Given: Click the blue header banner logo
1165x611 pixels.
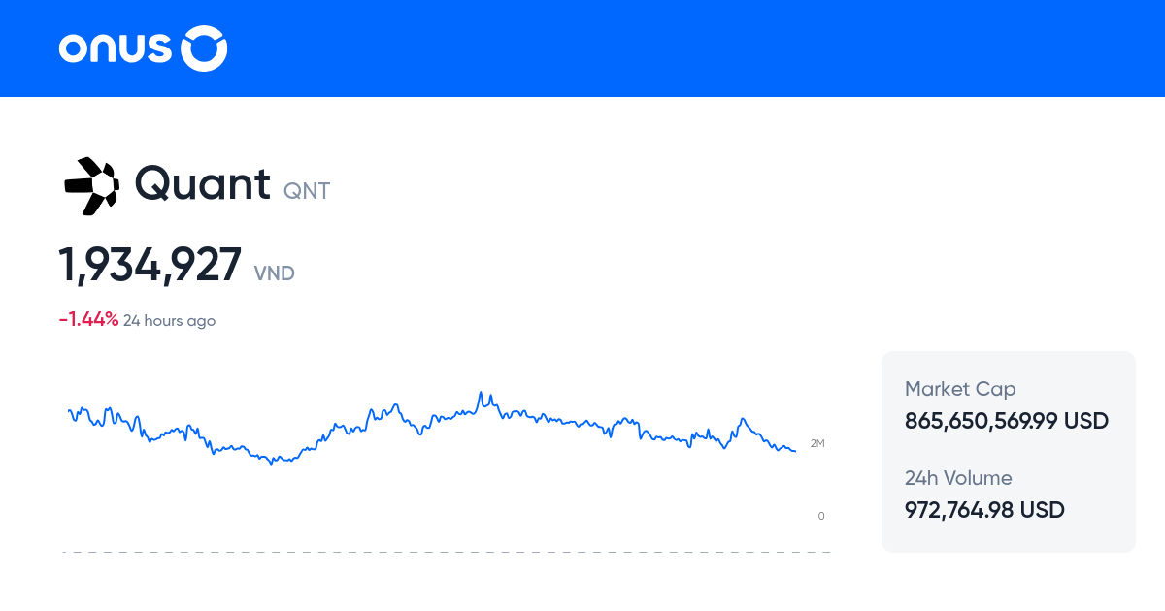Looking at the screenshot, I should [x=142, y=48].
